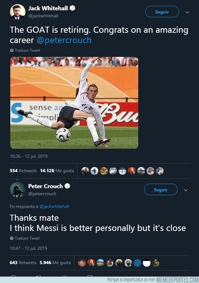
Task: Follow Peter Crouch with Seguir button
Action: [161, 190]
